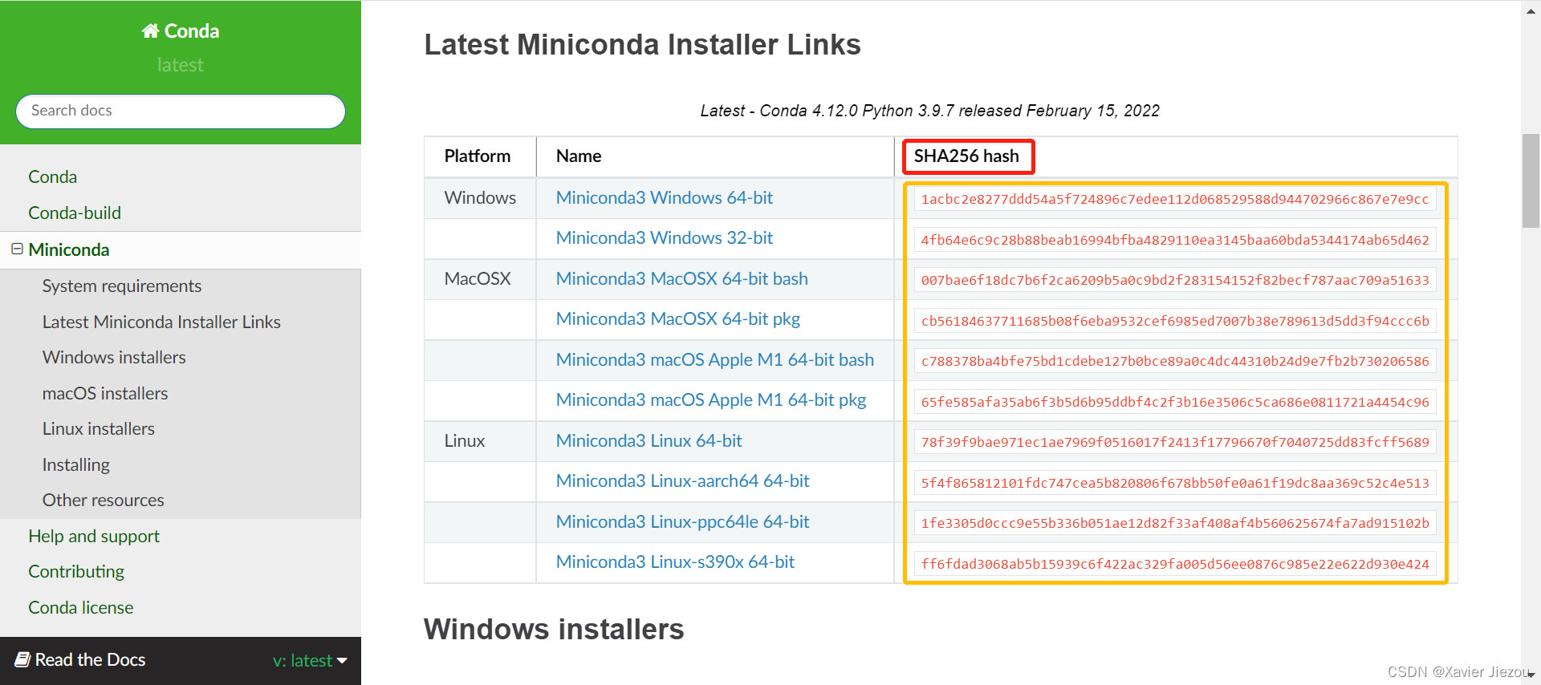The height and width of the screenshot is (685, 1541).
Task: Open Help and support page
Action: pyautogui.click(x=94, y=536)
